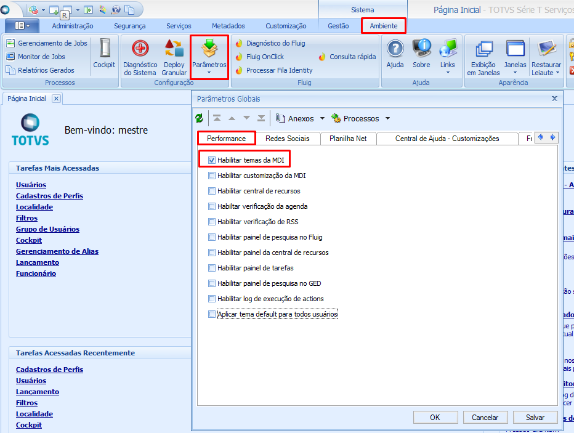Open Central de Ajuda - Customizações tab
The width and height of the screenshot is (574, 433).
tap(447, 139)
